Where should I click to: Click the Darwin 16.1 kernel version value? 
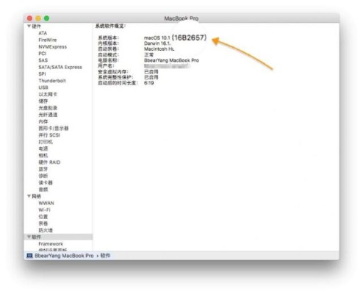[157, 43]
